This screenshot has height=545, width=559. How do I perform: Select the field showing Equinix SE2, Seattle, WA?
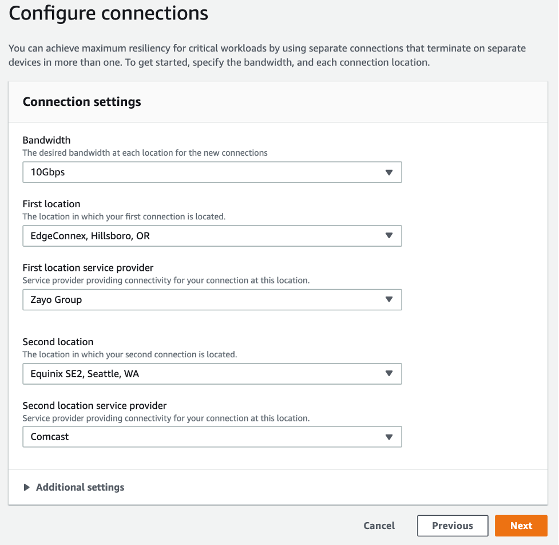click(212, 373)
